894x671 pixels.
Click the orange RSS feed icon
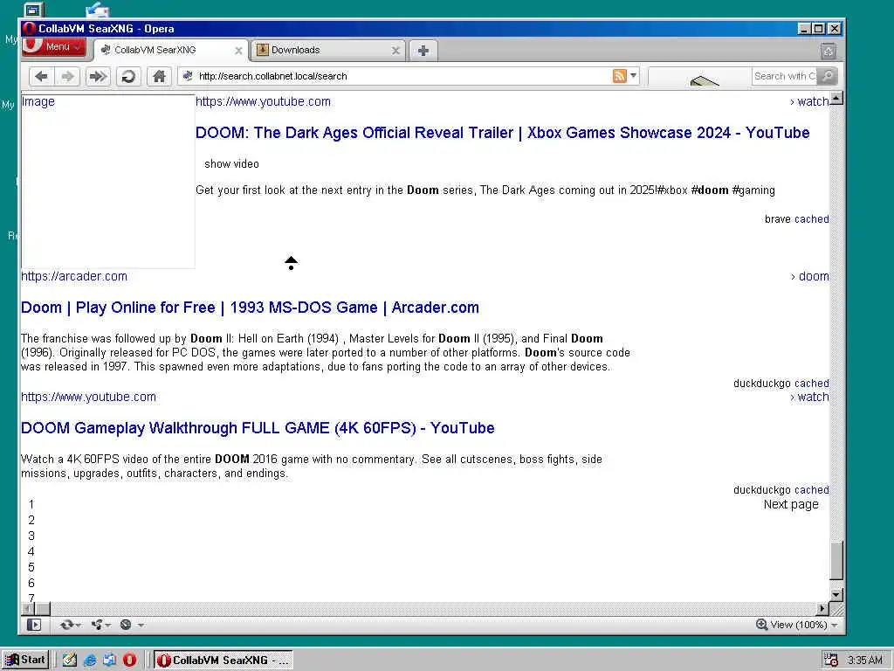pyautogui.click(x=619, y=75)
